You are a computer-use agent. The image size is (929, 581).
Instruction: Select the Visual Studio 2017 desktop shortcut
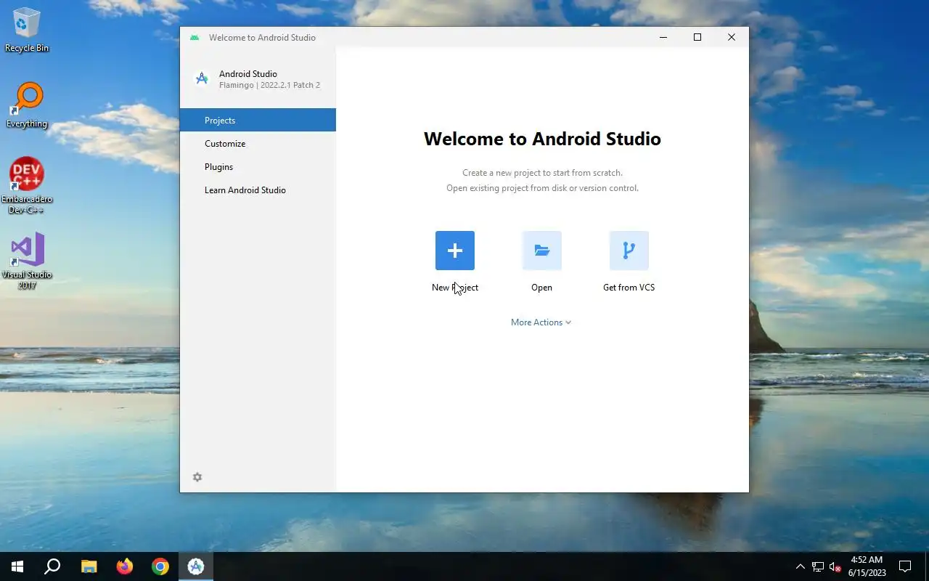(x=27, y=261)
